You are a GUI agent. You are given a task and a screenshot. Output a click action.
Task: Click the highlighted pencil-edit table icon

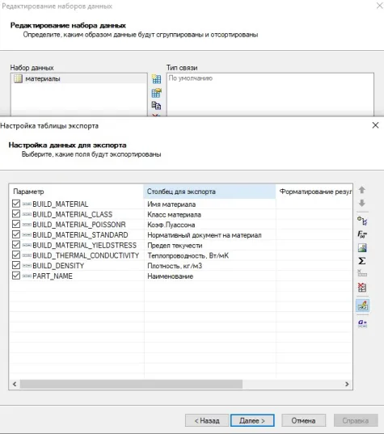pos(362,305)
